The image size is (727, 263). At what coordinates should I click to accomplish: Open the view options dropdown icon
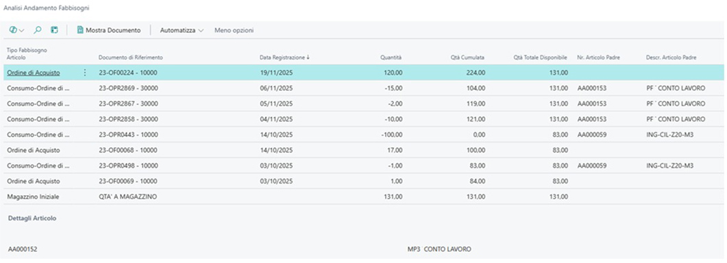[x=16, y=30]
